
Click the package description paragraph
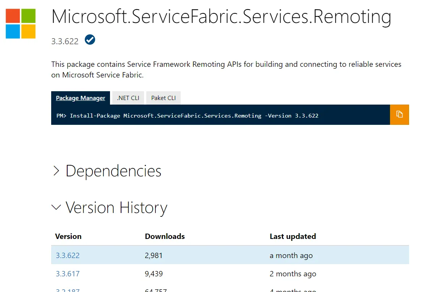click(x=226, y=69)
